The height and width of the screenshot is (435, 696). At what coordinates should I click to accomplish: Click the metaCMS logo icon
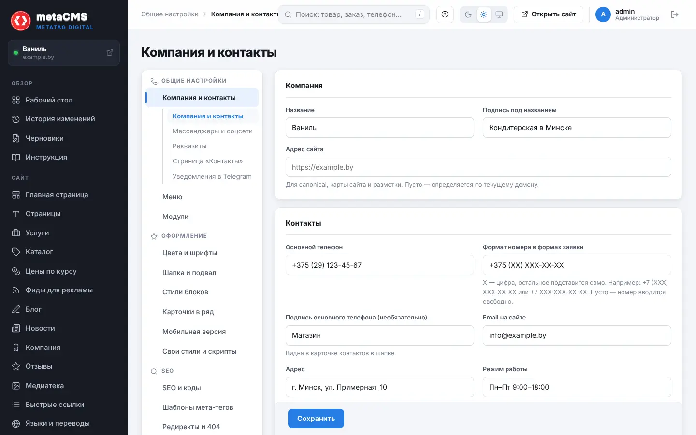coord(21,21)
